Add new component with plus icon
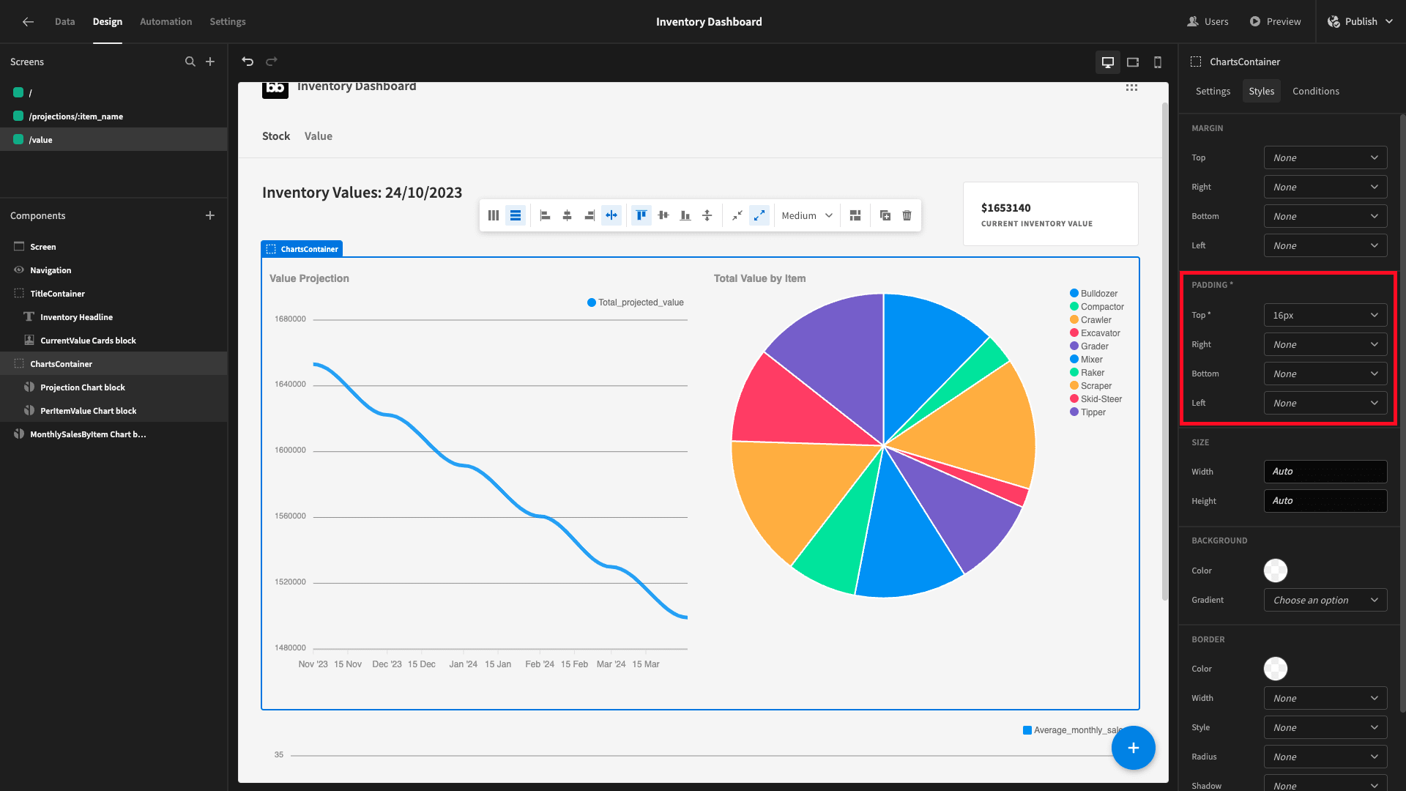The width and height of the screenshot is (1406, 791). coord(210,215)
